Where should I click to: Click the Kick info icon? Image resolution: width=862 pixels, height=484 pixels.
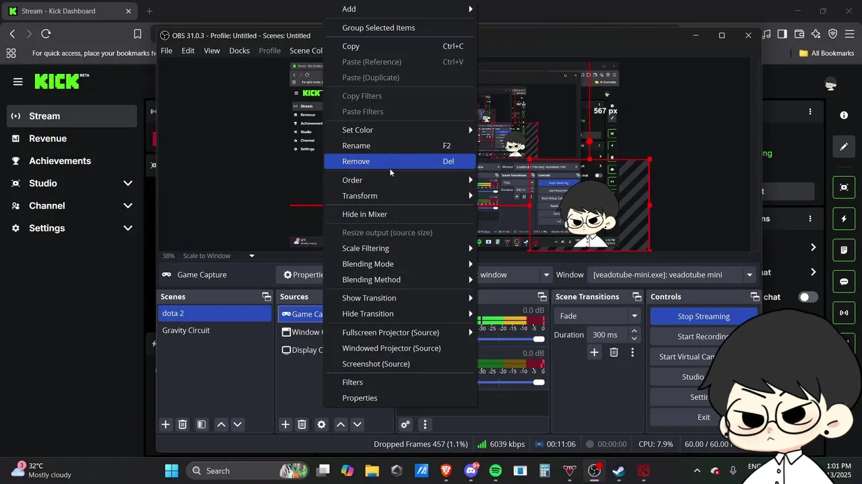click(844, 116)
